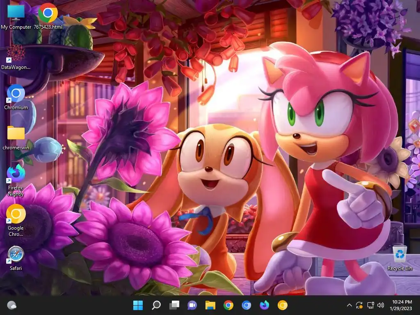Image resolution: width=420 pixels, height=315 pixels.
Task: Open network settings tray icon
Action: (x=370, y=305)
